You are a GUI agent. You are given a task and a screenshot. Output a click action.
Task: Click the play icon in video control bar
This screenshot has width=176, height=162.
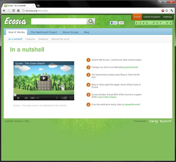click(18, 98)
